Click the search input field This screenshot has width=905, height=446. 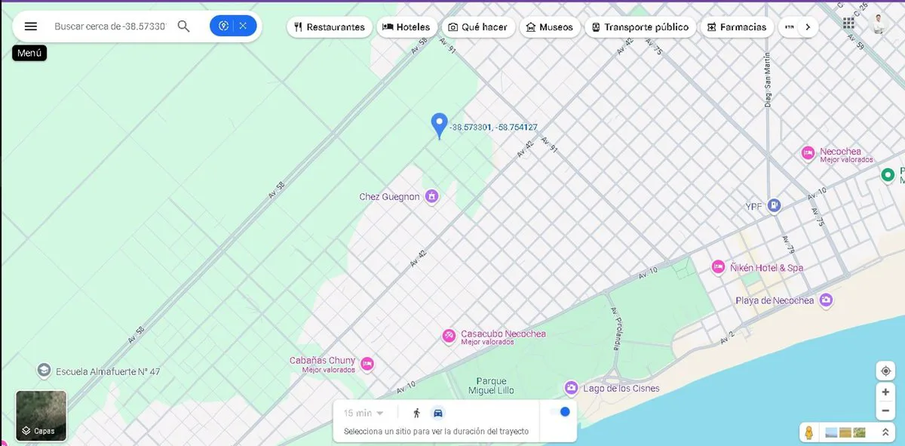(110, 26)
